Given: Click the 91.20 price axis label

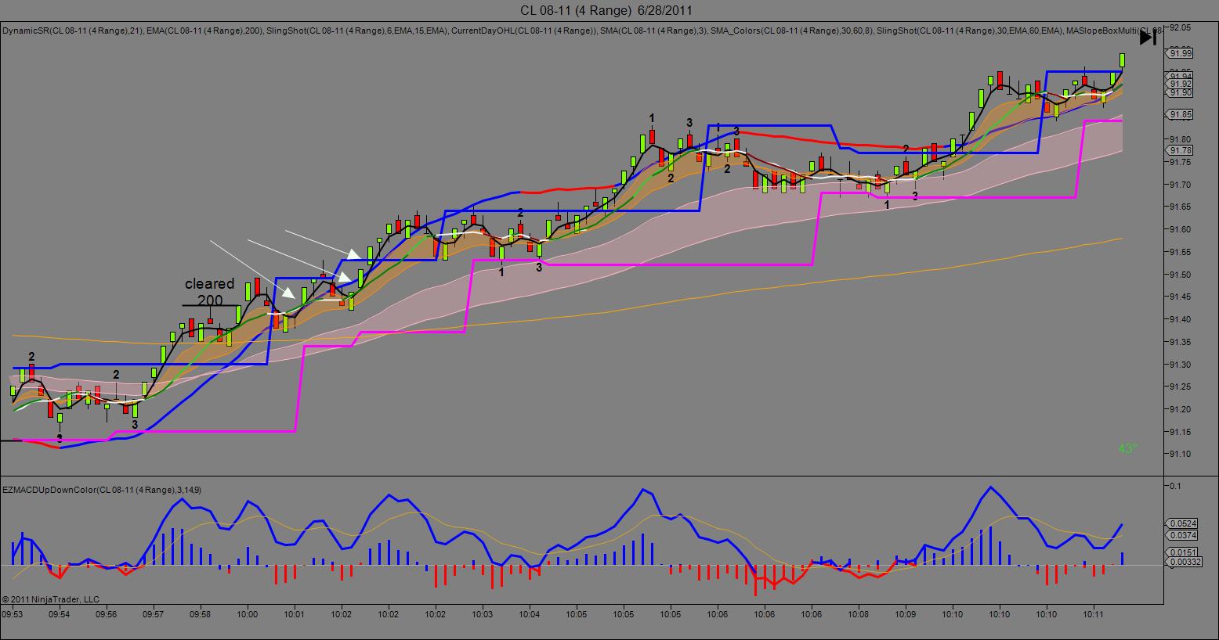Looking at the screenshot, I should (x=1180, y=409).
